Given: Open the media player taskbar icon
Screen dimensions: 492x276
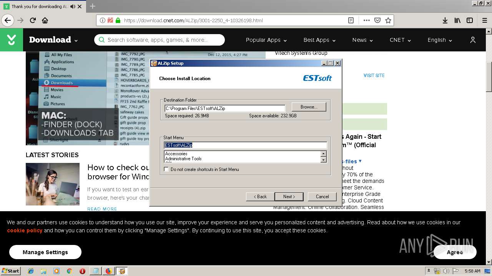Looking at the screenshot, I should pos(57,271).
